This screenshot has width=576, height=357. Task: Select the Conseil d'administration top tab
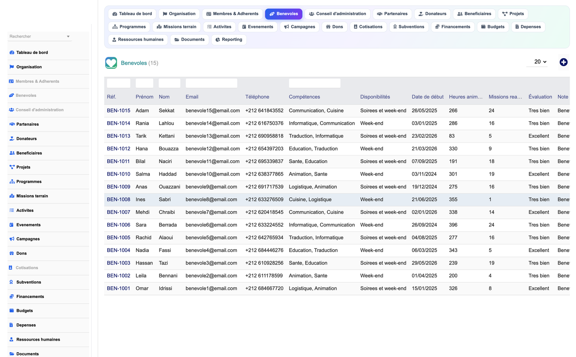pos(337,14)
